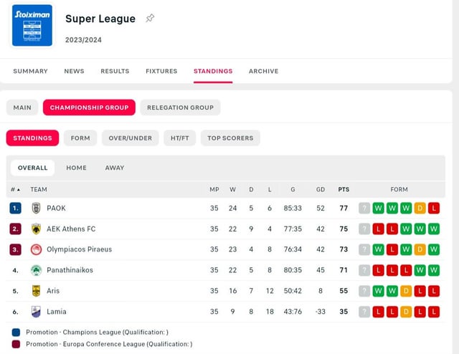Image resolution: width=459 pixels, height=354 pixels.
Task: Switch to HT/FT table view
Action: [x=180, y=138]
